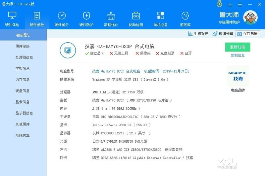Open the 硬件体检 monitor icon

coord(12,16)
